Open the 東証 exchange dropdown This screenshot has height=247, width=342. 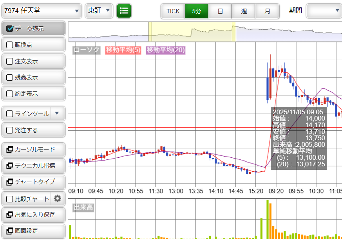[99, 11]
